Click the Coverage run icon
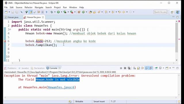Image resolution: width=184 pixels, height=104 pixels. 65,12
